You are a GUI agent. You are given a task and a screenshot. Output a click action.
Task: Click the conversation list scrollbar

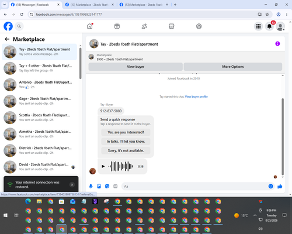(81, 63)
